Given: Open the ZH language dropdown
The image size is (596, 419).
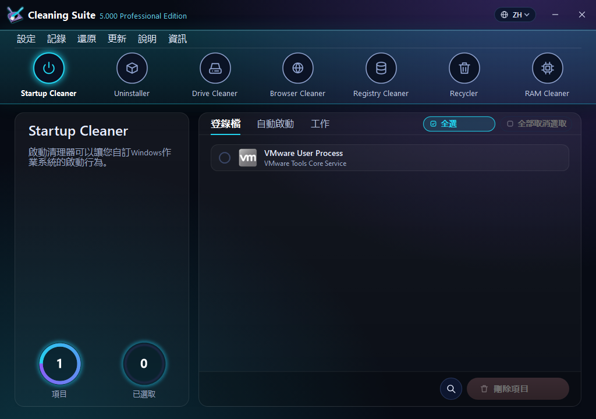Looking at the screenshot, I should click(x=515, y=15).
